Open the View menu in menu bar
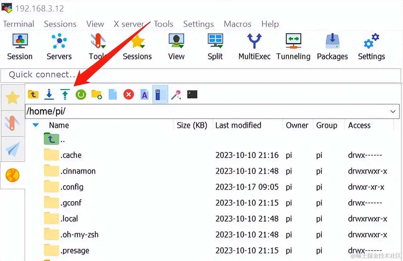 (95, 24)
